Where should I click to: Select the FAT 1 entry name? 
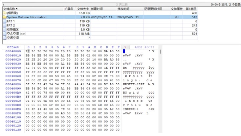pyautogui.click(x=11, y=21)
